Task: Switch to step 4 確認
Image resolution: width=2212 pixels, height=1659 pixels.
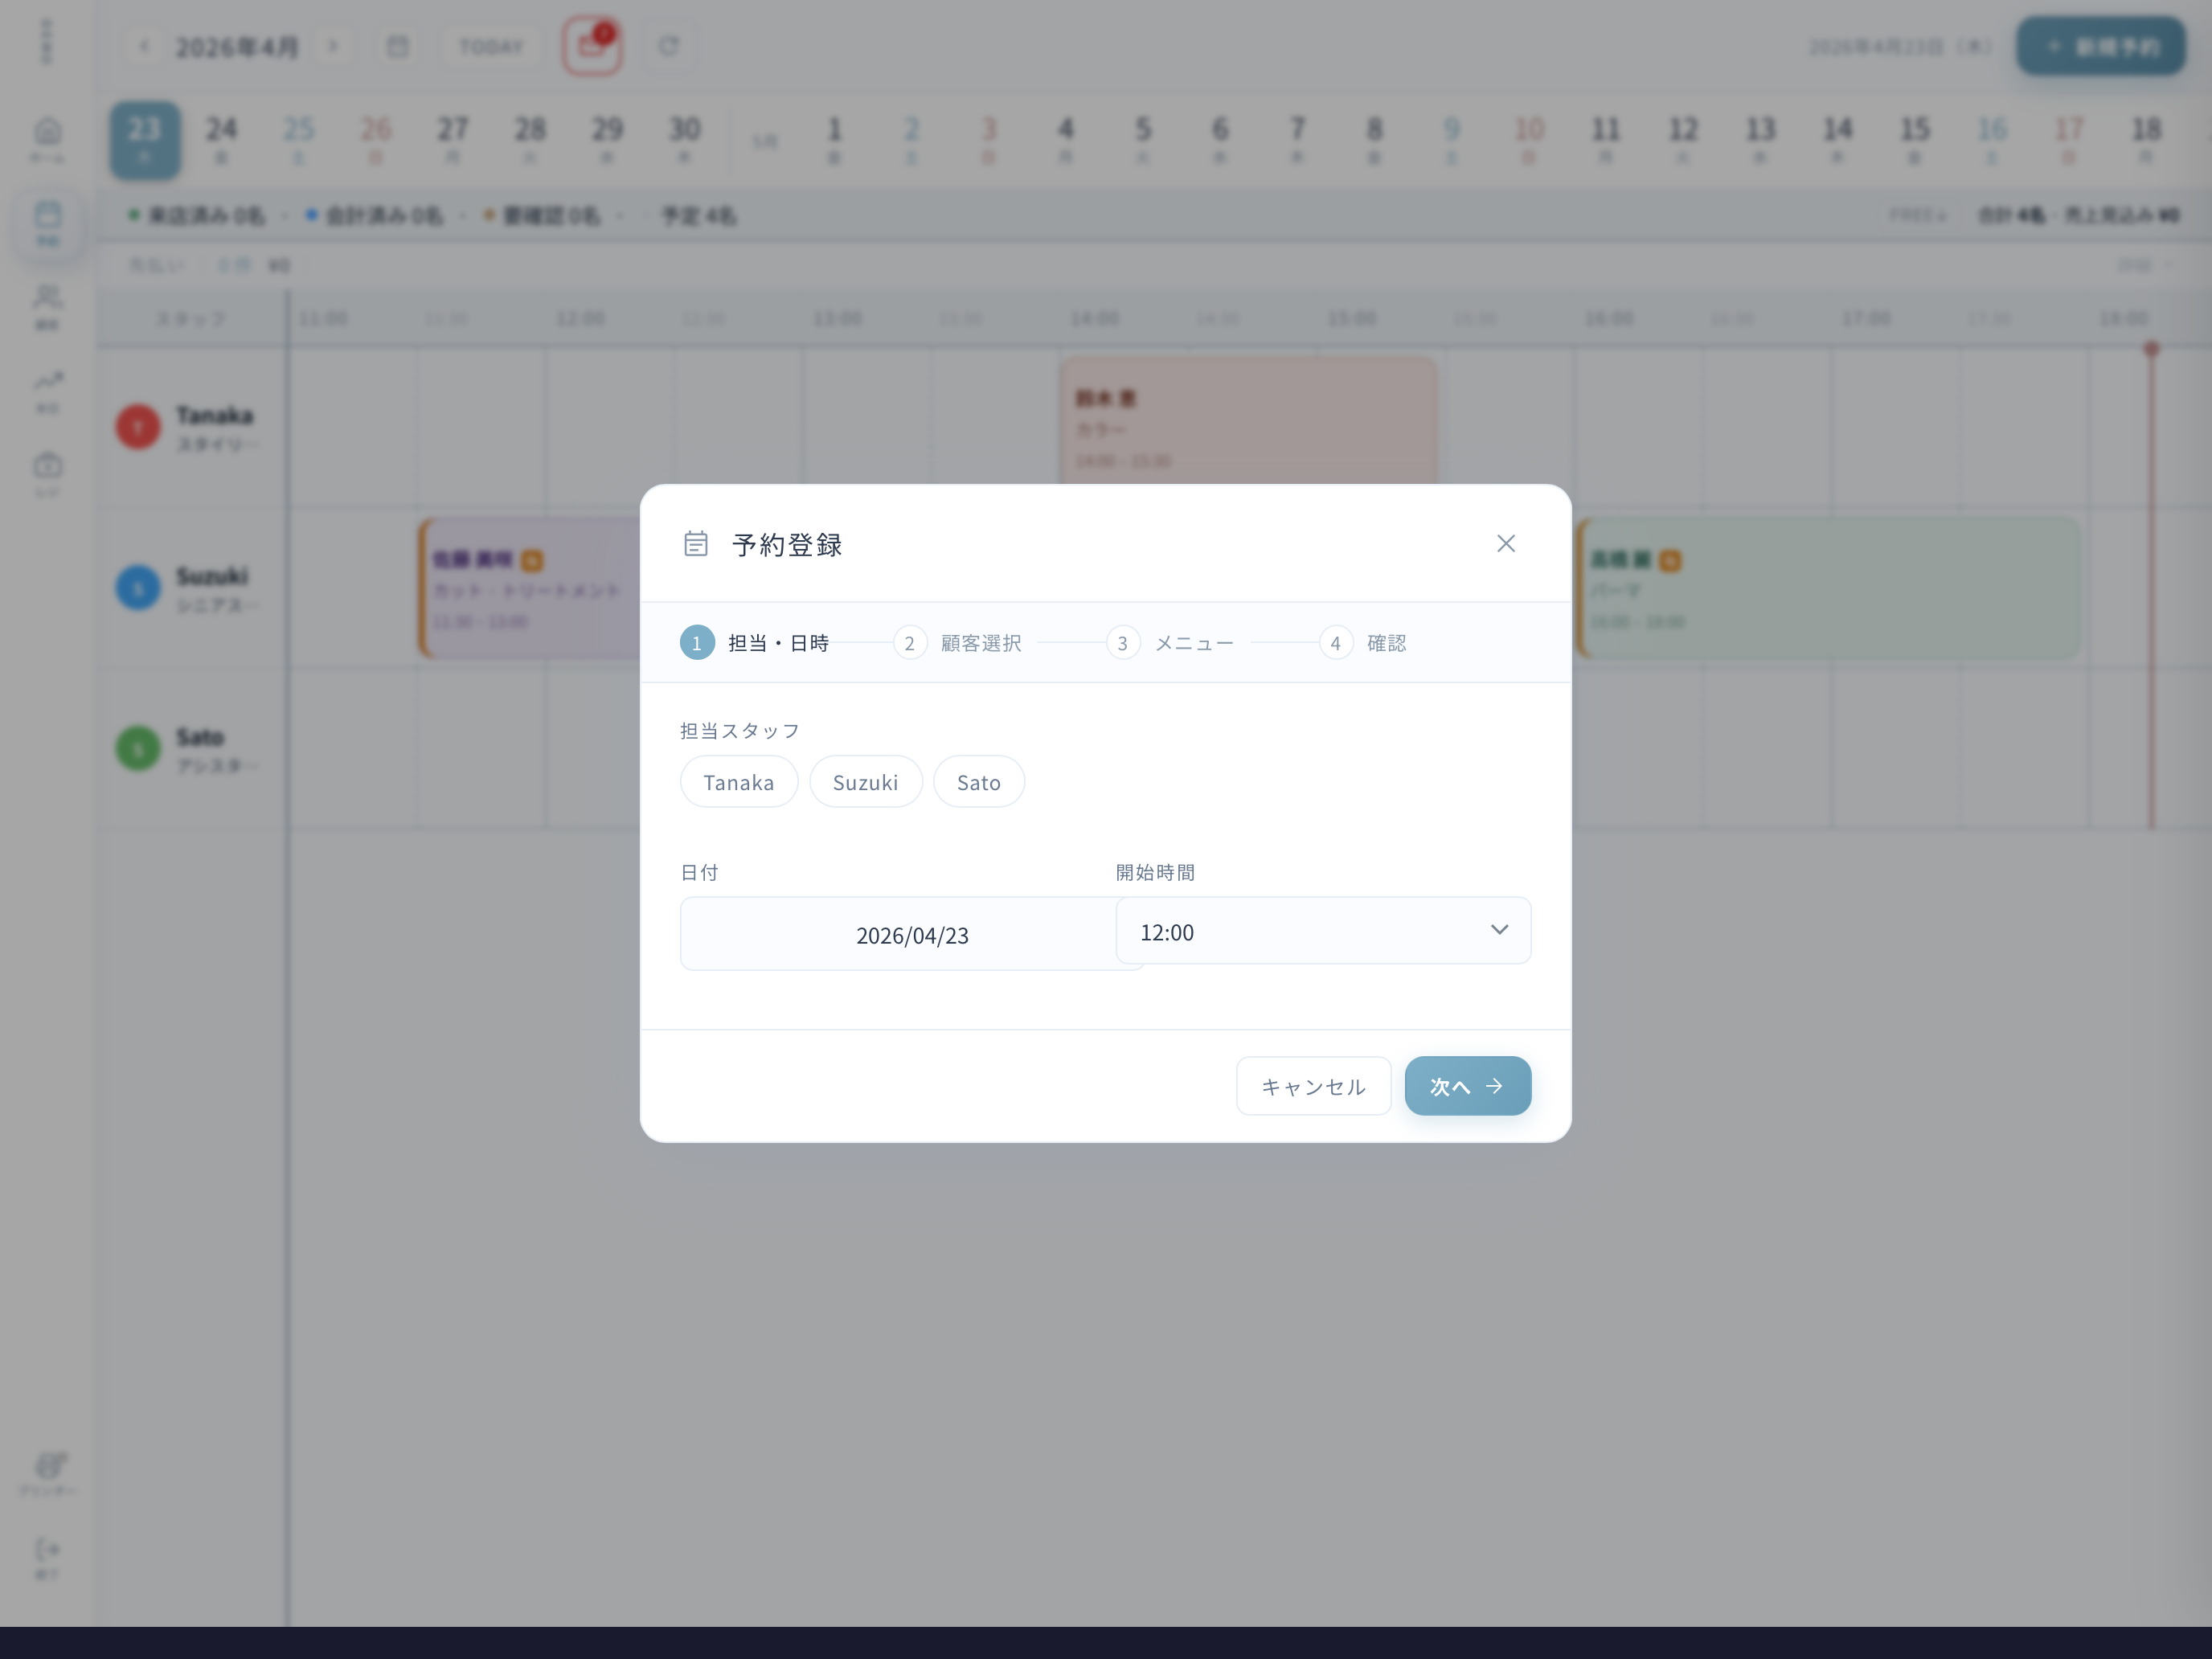Action: click(1363, 643)
